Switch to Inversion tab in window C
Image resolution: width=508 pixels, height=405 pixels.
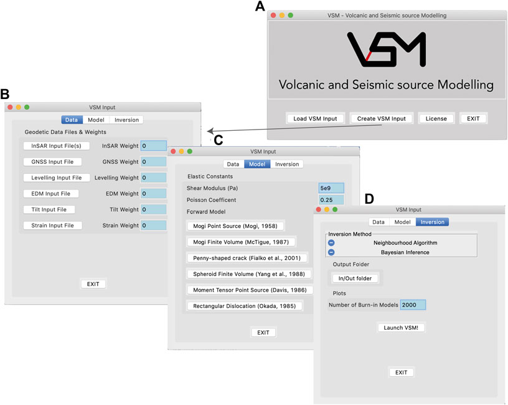(287, 164)
